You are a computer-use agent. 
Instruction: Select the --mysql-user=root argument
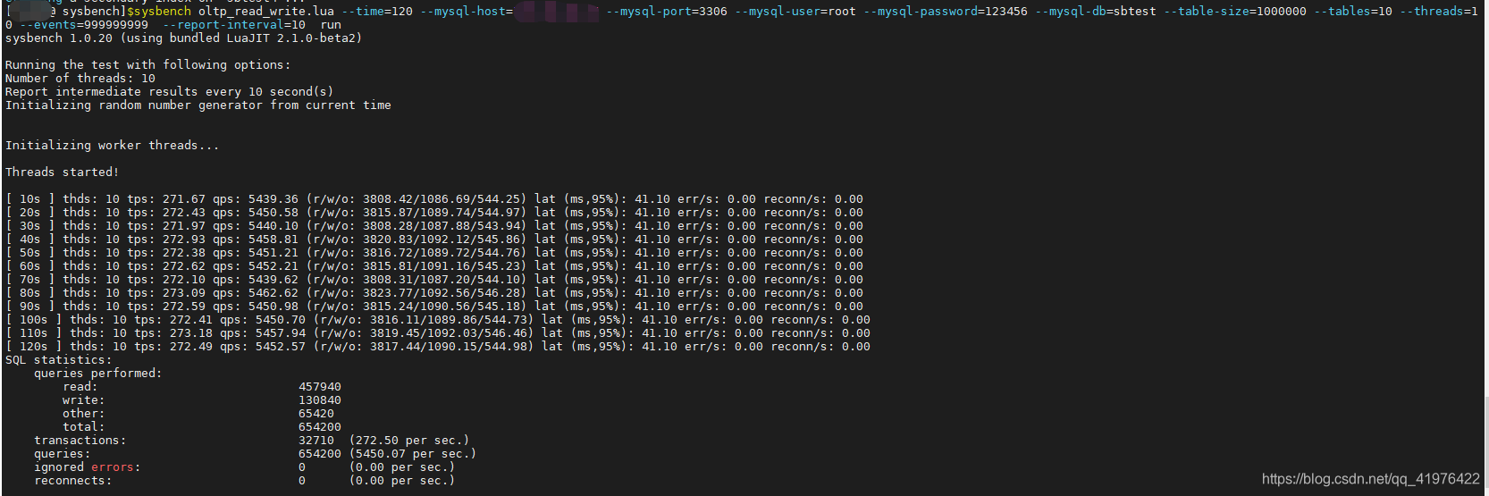pos(795,12)
